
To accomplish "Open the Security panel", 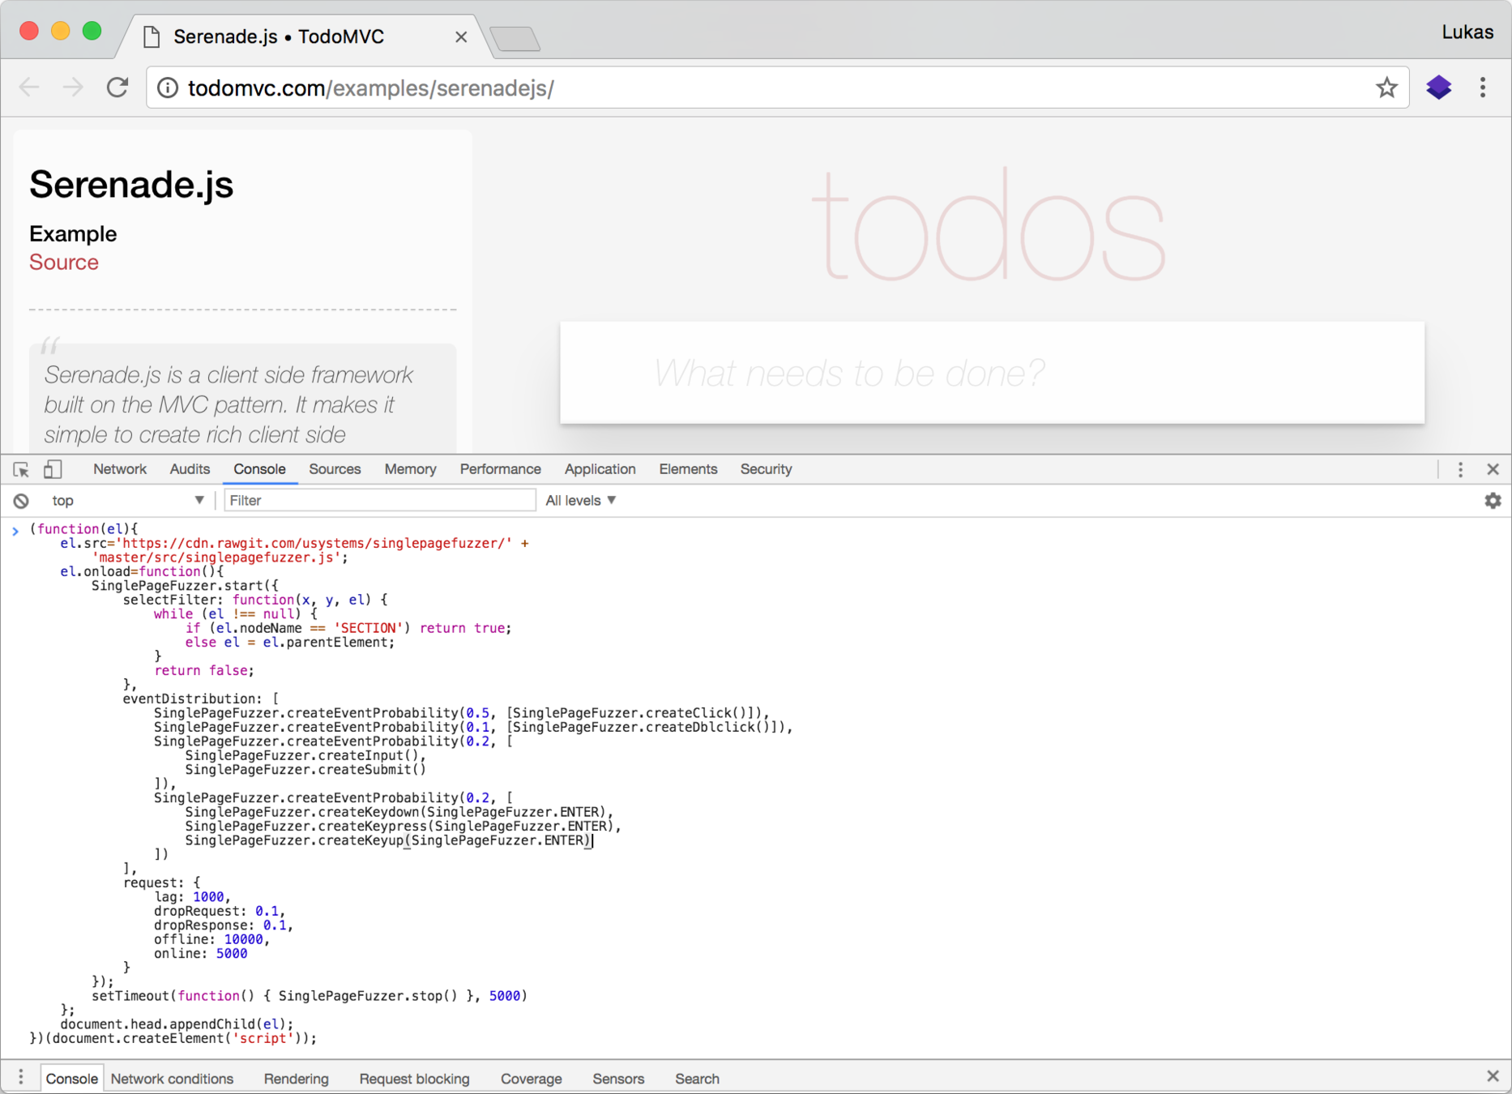I will 766,469.
